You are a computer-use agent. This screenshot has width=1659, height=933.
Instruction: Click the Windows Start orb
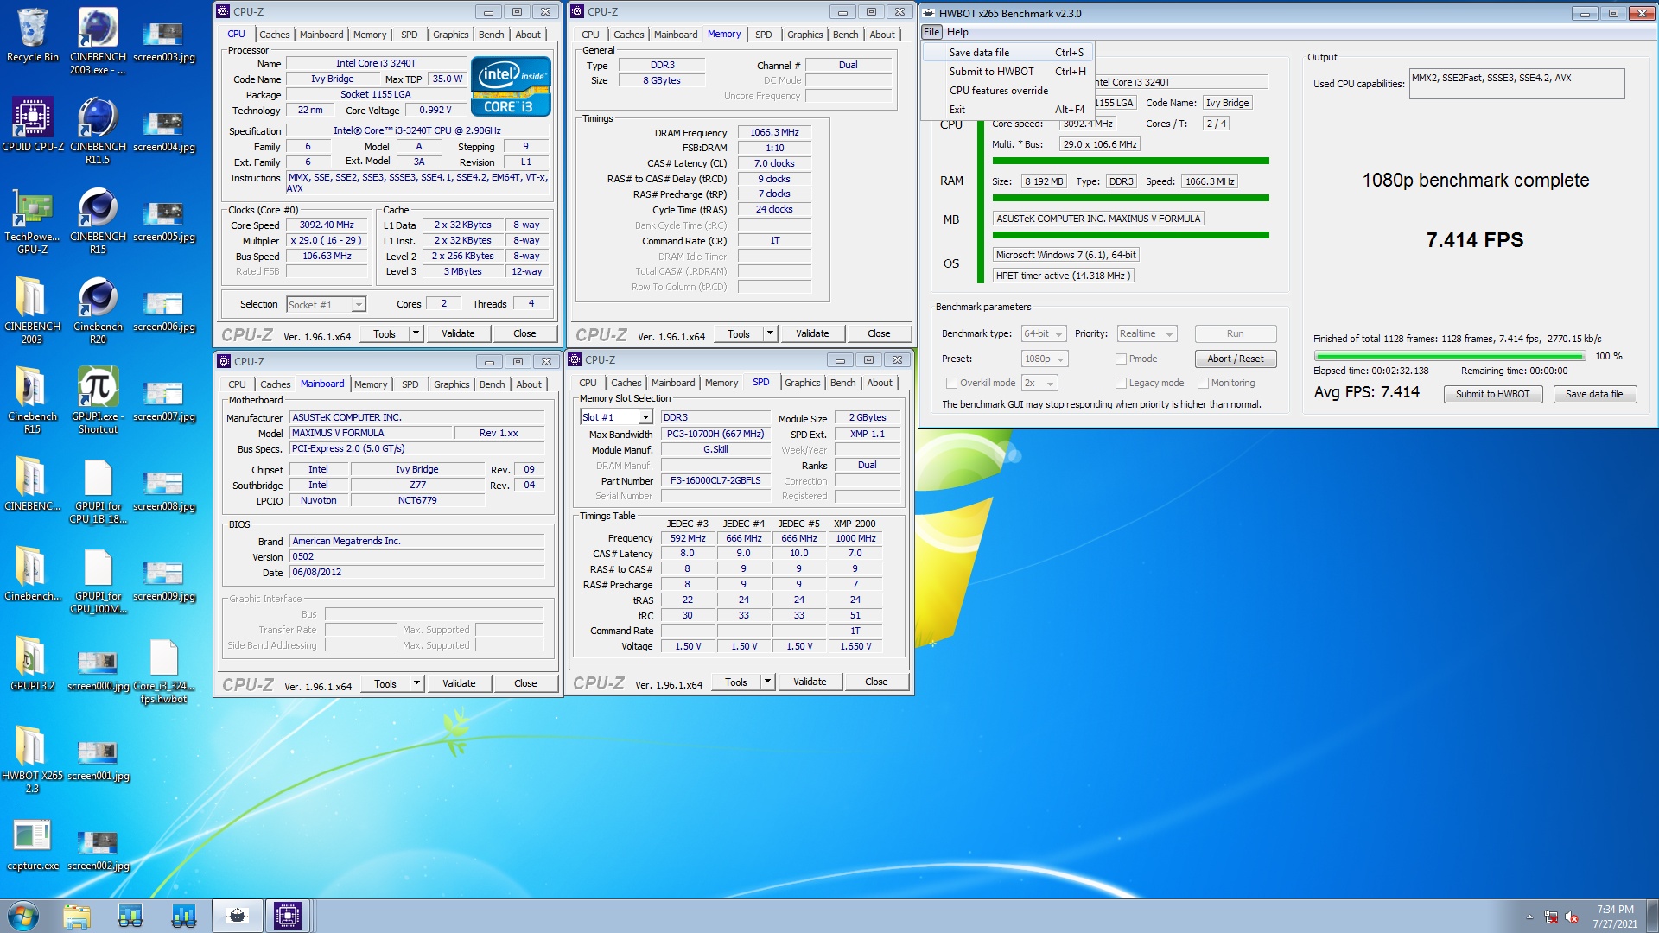point(23,916)
